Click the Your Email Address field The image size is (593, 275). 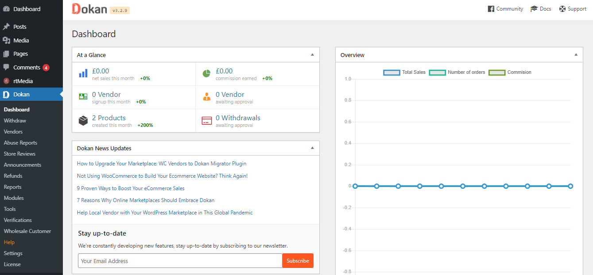pos(180,260)
